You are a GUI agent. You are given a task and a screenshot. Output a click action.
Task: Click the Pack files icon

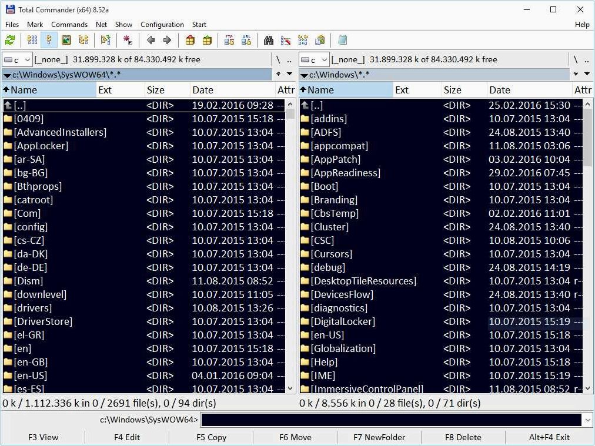(x=190, y=40)
